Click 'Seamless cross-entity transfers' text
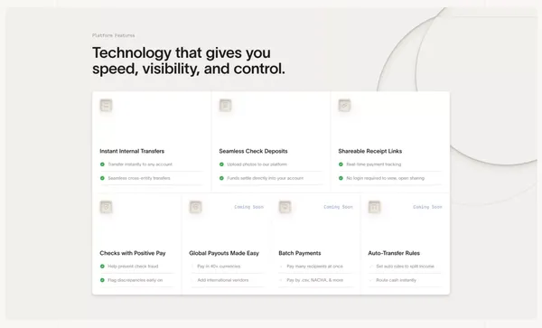 (x=139, y=178)
